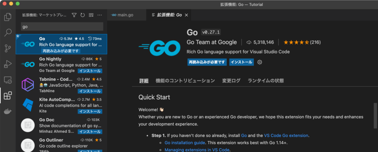Install the Go Doc extension
Screen dimensions: 378x152
click(90, 132)
